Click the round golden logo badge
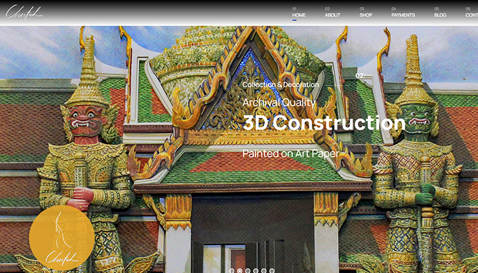 61,238
